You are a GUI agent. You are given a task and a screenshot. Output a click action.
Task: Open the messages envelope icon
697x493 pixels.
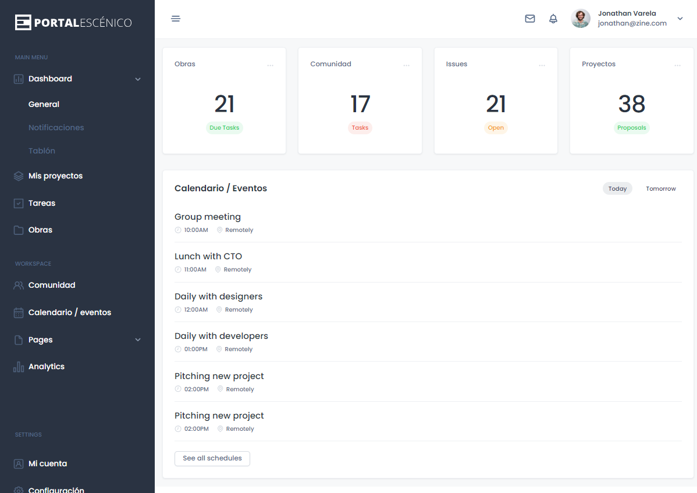tap(530, 19)
